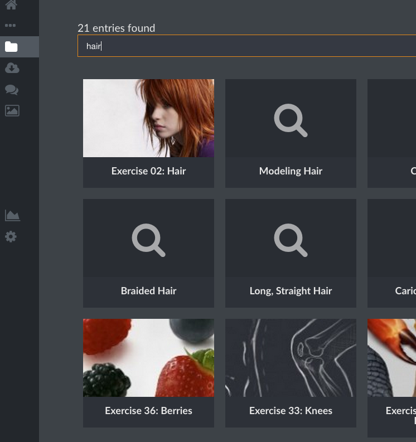This screenshot has width=416, height=442.
Task: Open the crab claw thumbnail
Action: click(x=392, y=358)
